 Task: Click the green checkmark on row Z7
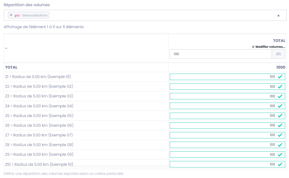click(280, 135)
